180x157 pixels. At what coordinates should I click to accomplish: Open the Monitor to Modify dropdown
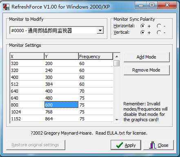(x=100, y=31)
